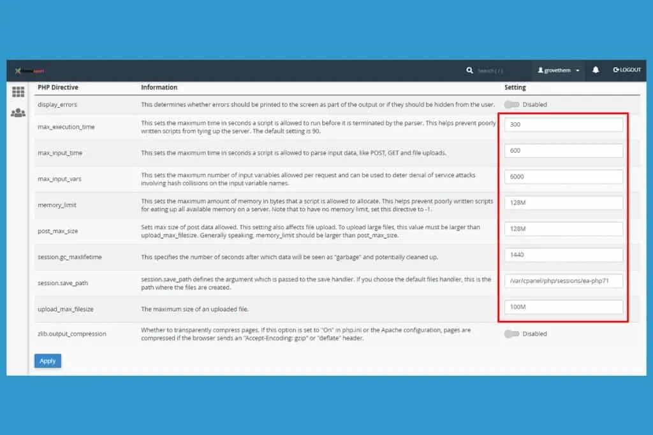The image size is (653, 435).
Task: Click the max_input_time description text
Action: (293, 153)
